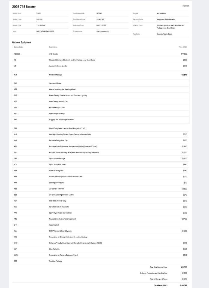Click the 2025 718 Boxster page title
Screen dimensions: 209x288
pyautogui.click(x=24, y=7)
